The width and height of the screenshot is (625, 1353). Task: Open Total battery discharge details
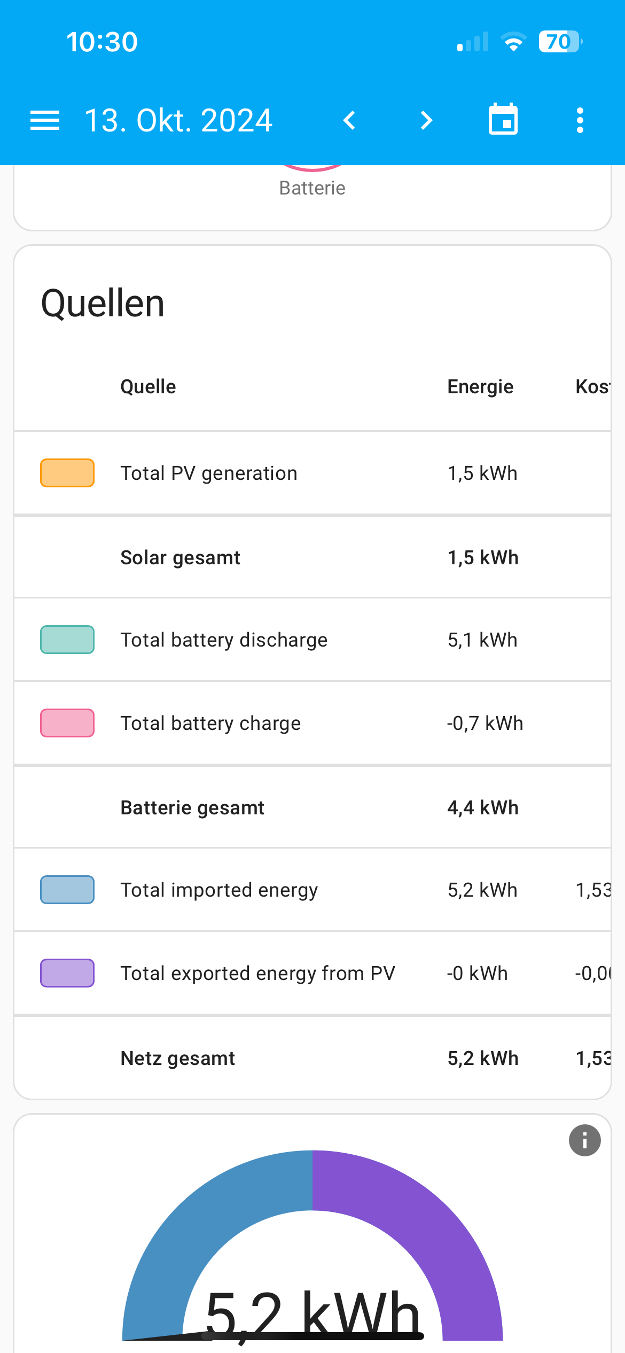click(x=224, y=640)
